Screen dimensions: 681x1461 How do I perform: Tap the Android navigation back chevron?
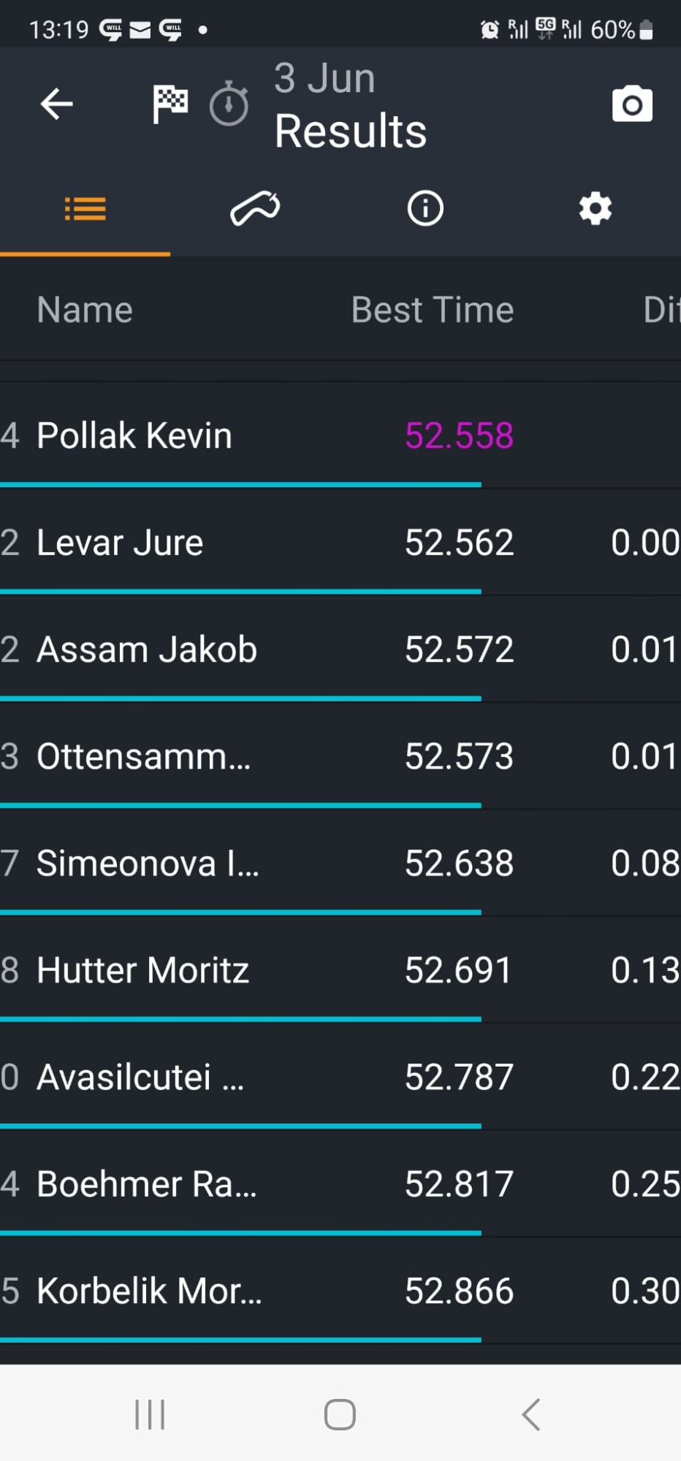pos(531,1415)
